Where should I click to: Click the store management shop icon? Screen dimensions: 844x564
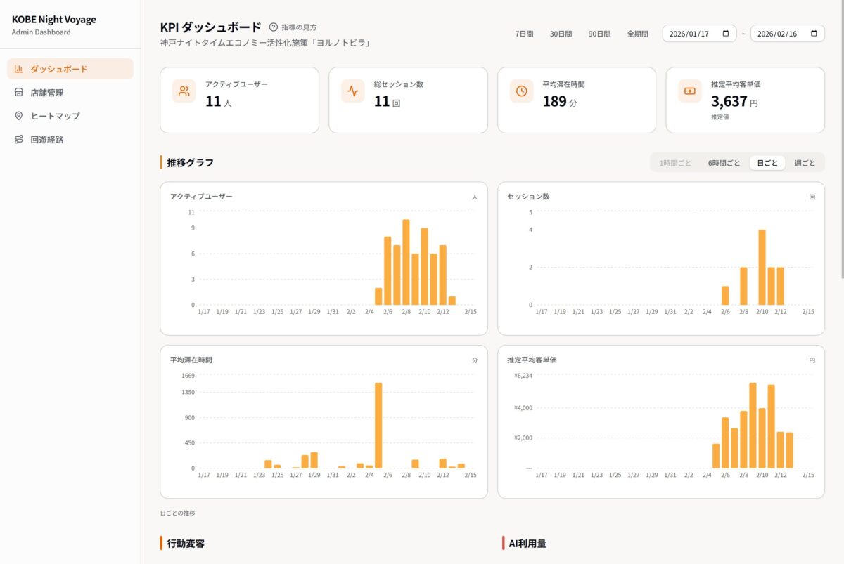coord(19,93)
